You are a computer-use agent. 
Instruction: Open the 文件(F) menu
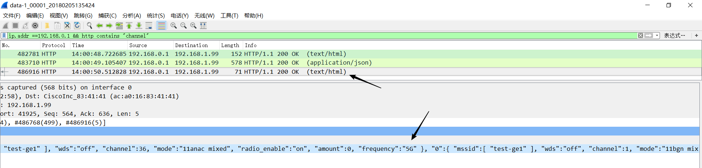[12, 15]
